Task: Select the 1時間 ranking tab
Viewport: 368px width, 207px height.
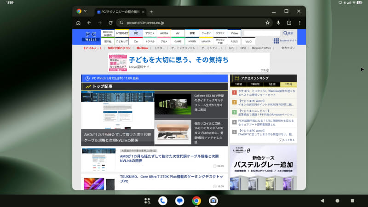Action: (238, 84)
